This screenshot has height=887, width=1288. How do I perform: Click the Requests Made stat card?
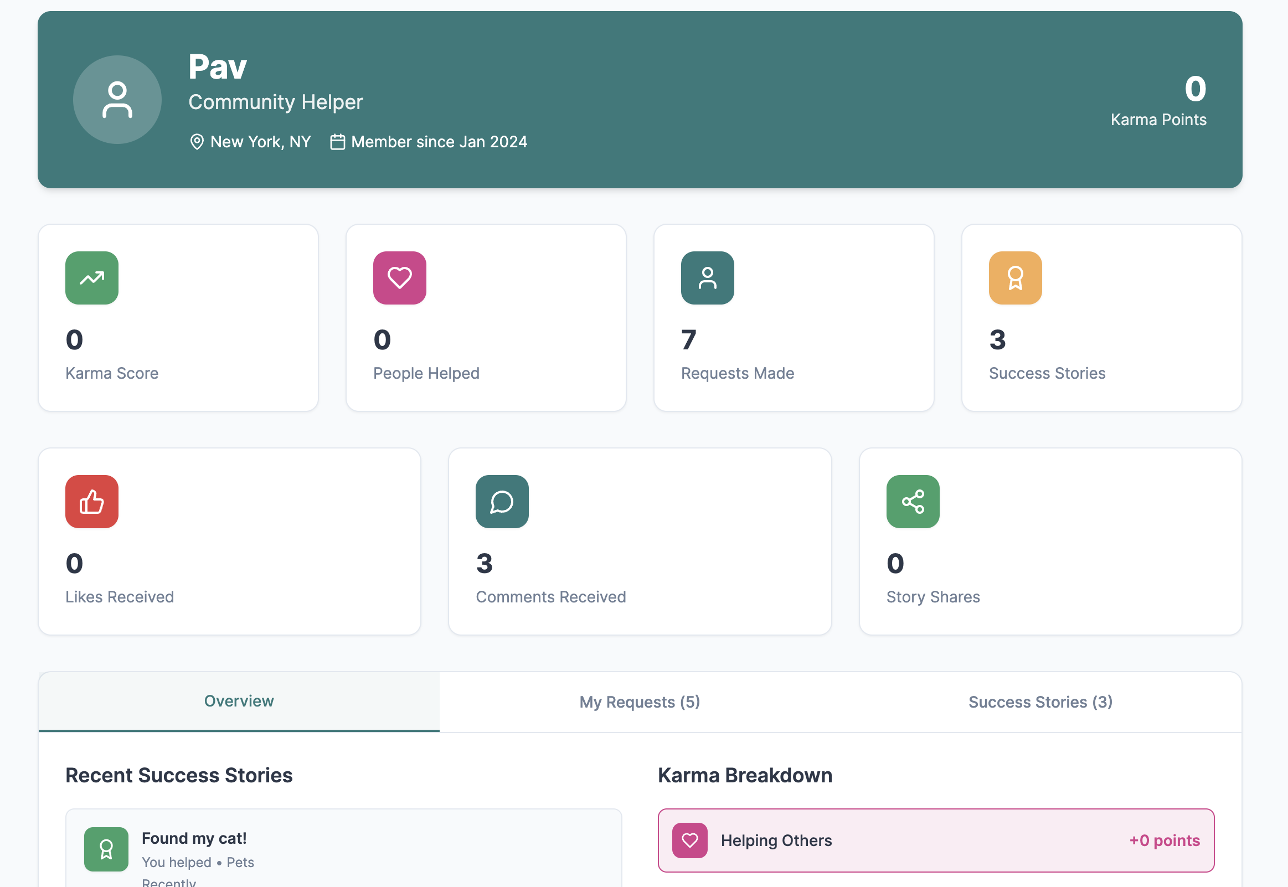coord(794,318)
